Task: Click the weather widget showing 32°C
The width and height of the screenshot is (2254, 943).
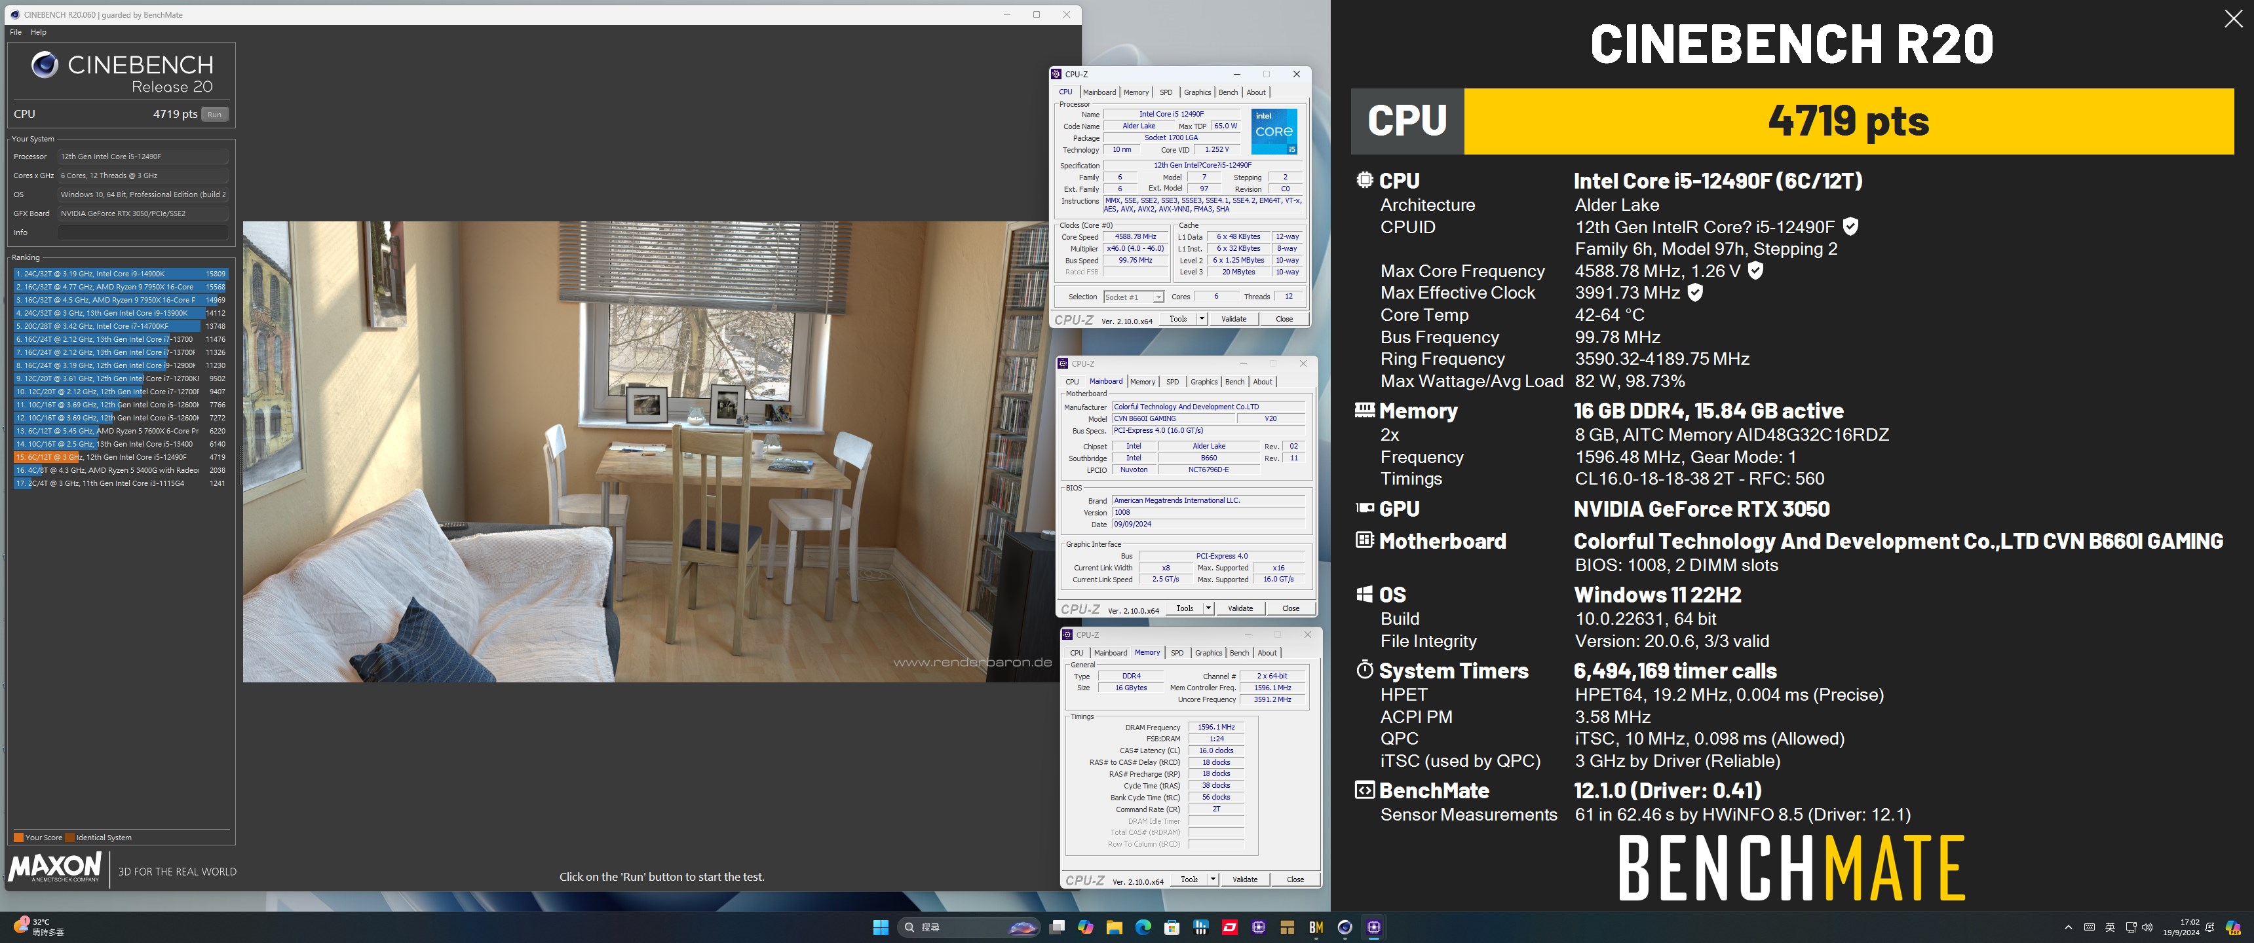Action: coord(39,927)
